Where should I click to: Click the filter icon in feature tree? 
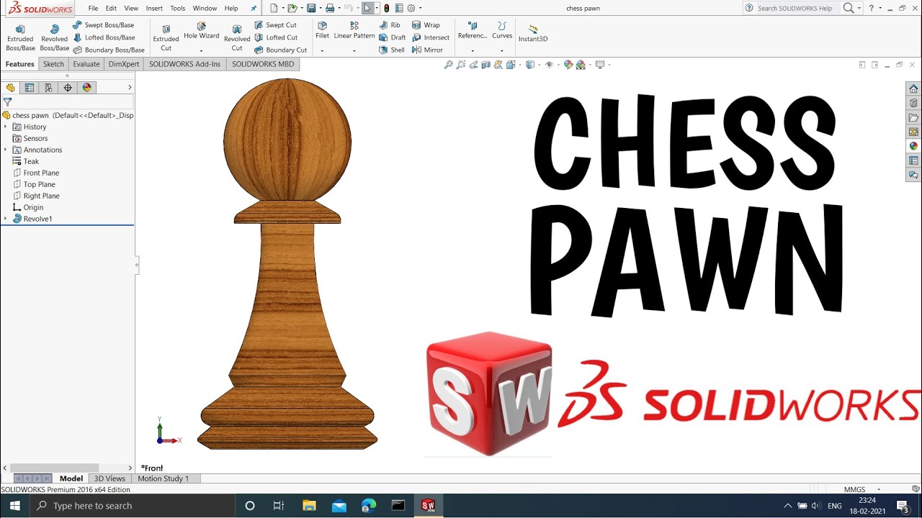pyautogui.click(x=7, y=102)
